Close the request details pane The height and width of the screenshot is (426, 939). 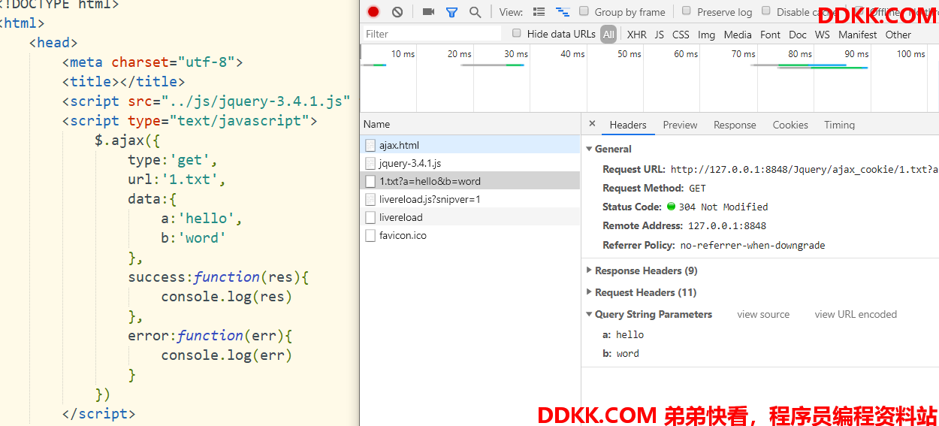[592, 124]
